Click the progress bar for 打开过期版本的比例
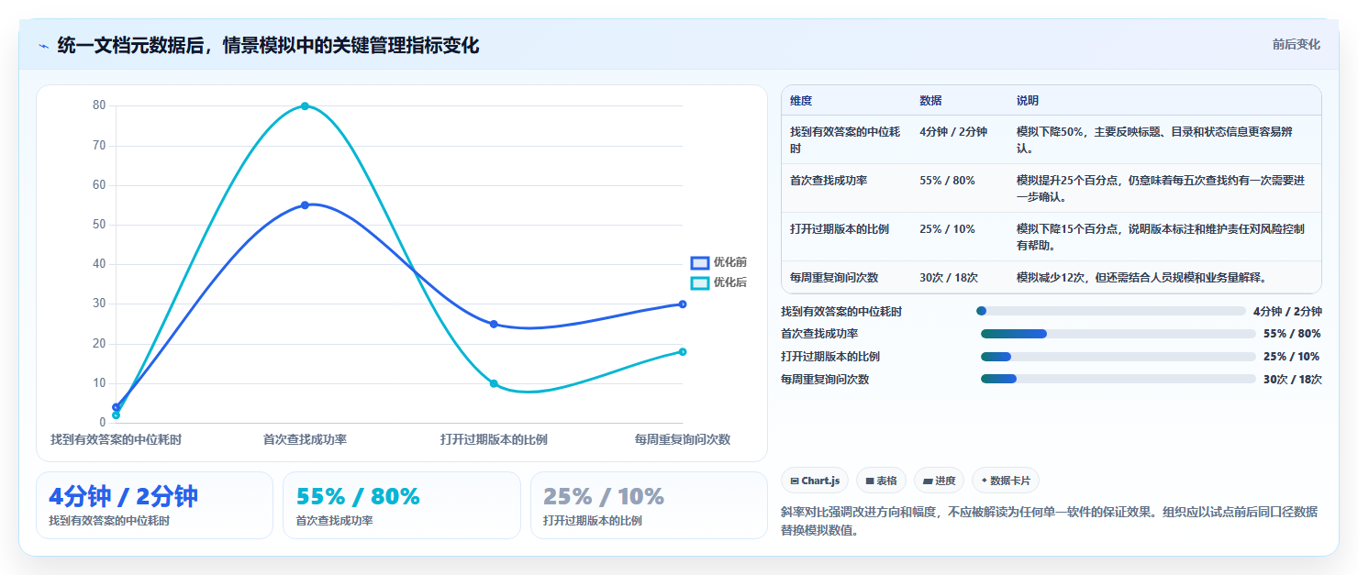 pos(1119,357)
